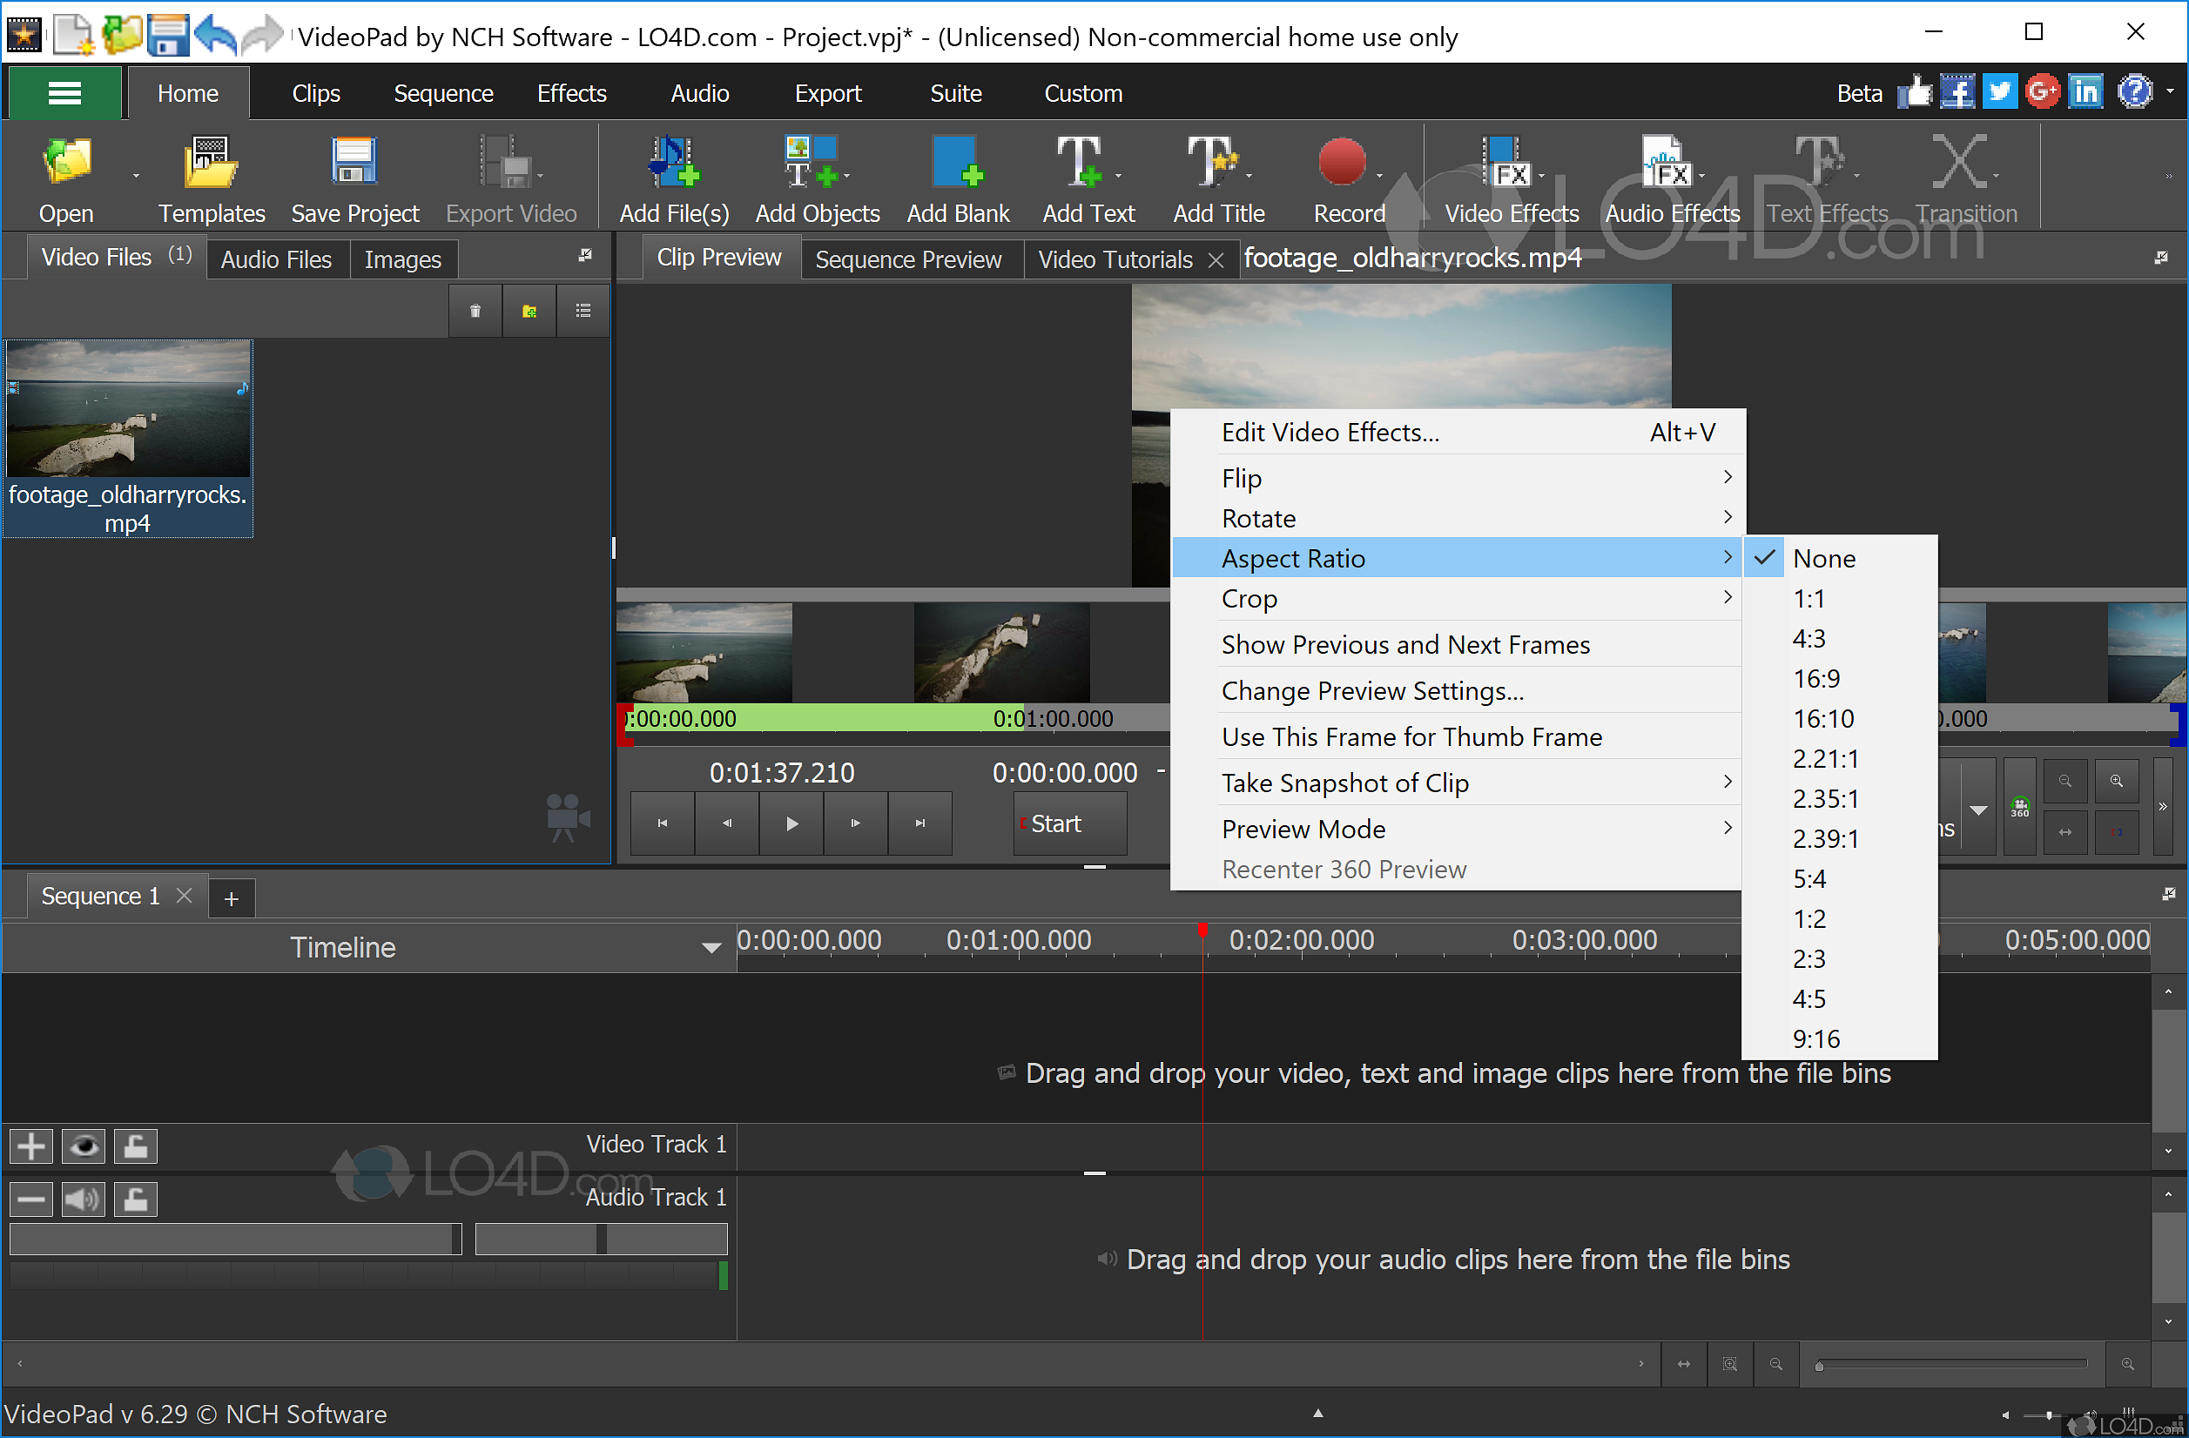Image resolution: width=2189 pixels, height=1438 pixels.
Task: Mute Audio Track 1 speaker icon
Action: point(83,1199)
